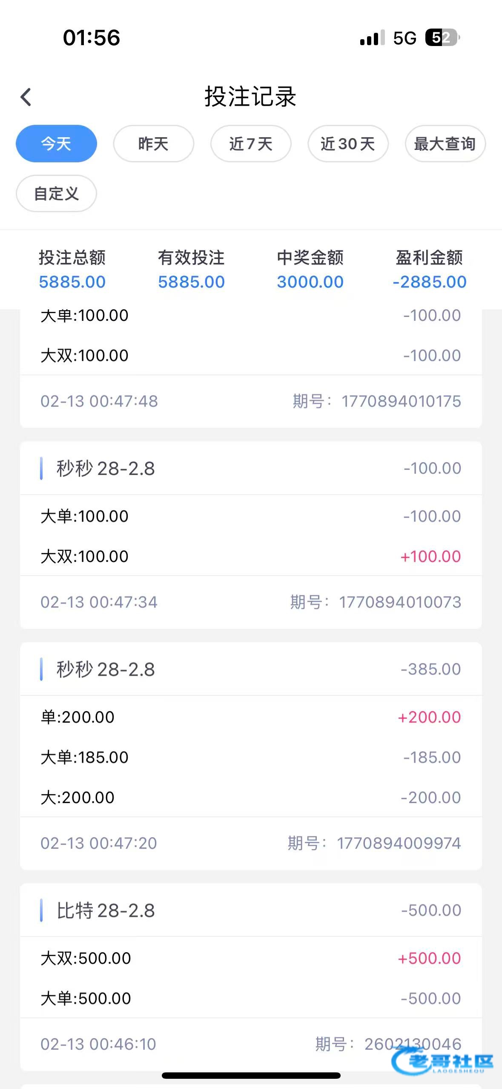Tap the 老哥社区 watermark logo

tap(443, 1061)
